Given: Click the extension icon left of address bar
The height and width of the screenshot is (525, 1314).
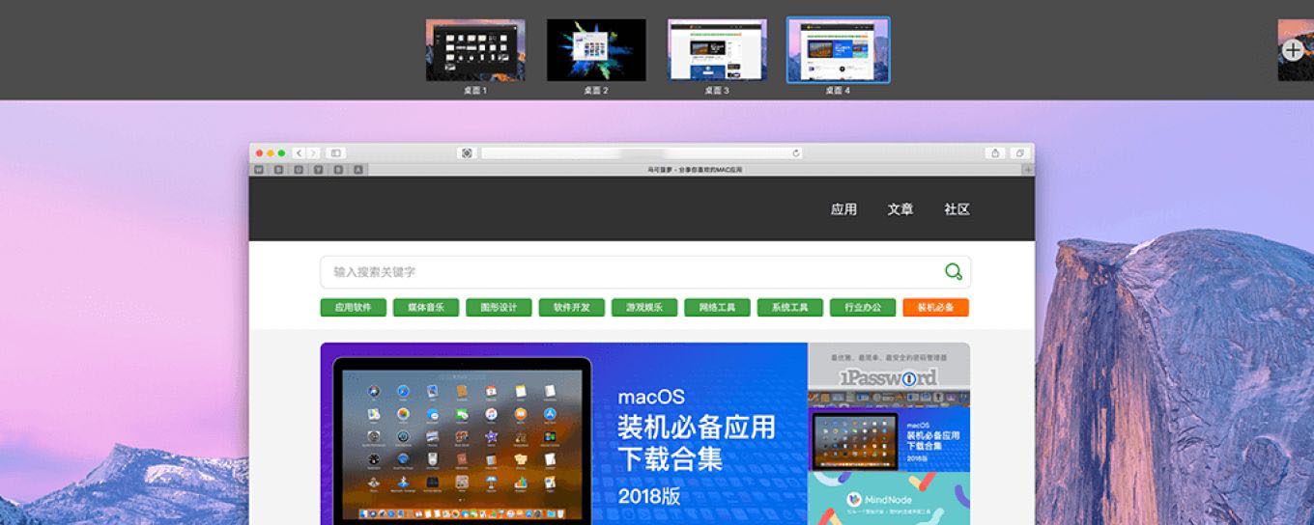Looking at the screenshot, I should click(467, 152).
